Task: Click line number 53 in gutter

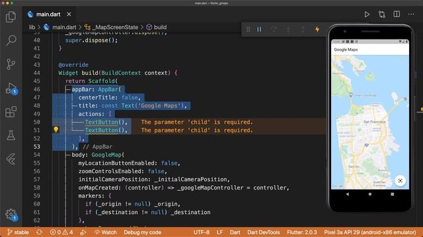Action: point(37,146)
